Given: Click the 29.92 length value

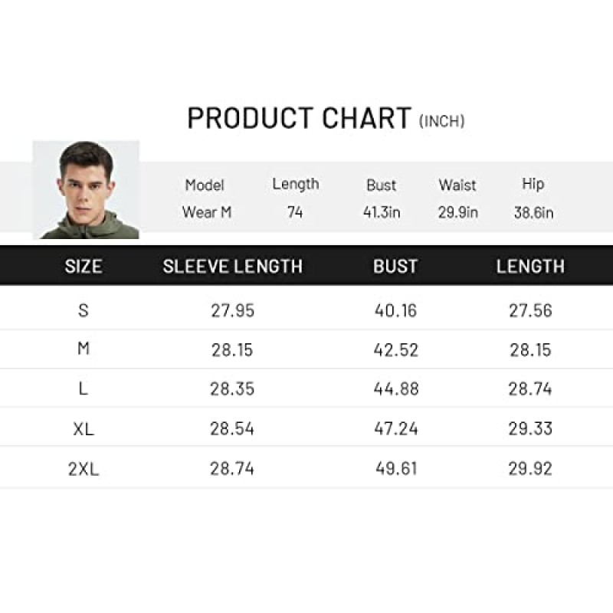Looking at the screenshot, I should coord(530,468).
